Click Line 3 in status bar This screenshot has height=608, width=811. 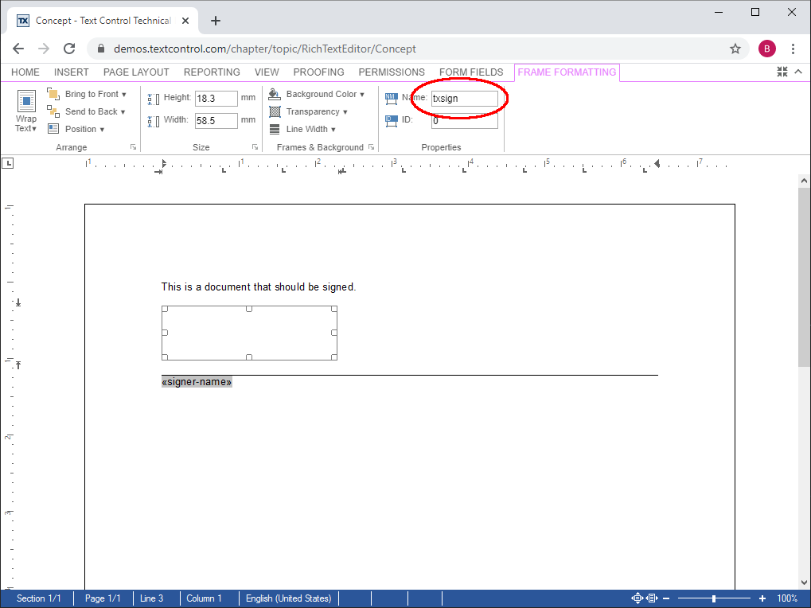coord(151,598)
